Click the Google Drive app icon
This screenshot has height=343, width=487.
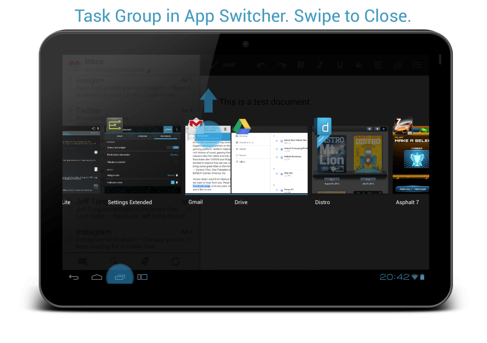(x=241, y=127)
